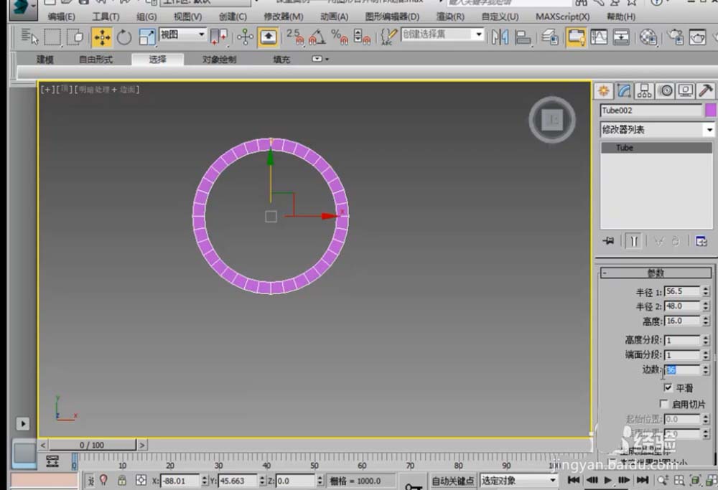The image size is (718, 490).
Task: Toggle Show End Result button
Action: pos(634,240)
